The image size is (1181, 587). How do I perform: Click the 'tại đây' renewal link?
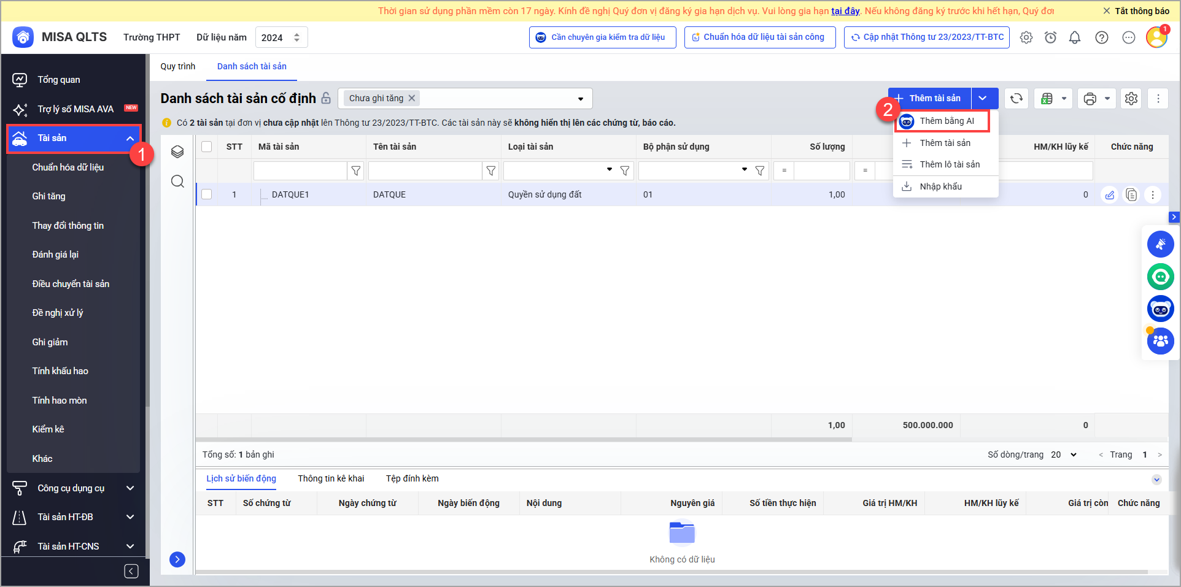845,11
